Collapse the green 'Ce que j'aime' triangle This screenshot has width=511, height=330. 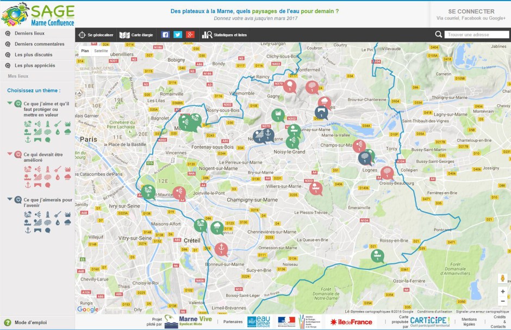click(10, 103)
